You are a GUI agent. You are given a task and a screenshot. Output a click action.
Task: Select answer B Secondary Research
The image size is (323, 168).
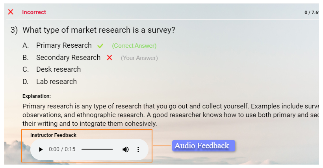(68, 58)
